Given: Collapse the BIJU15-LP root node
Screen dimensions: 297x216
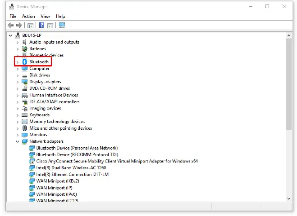Looking at the screenshot, I should [11, 35].
